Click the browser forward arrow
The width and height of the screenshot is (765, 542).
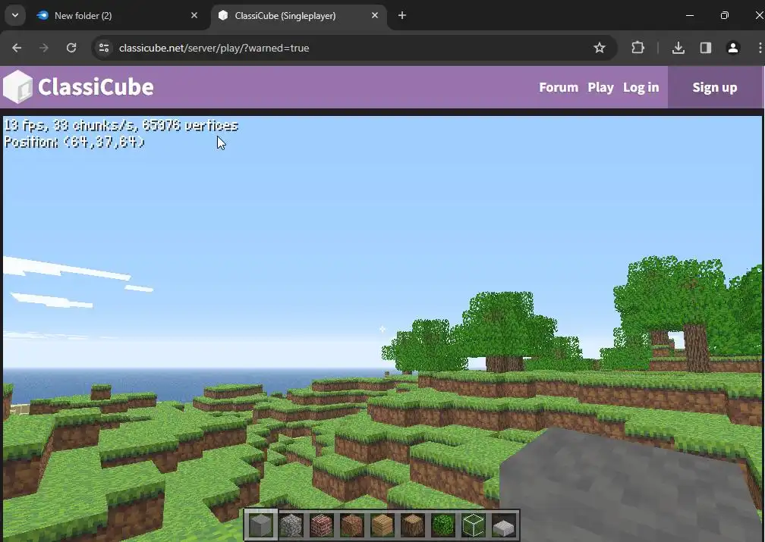point(44,48)
